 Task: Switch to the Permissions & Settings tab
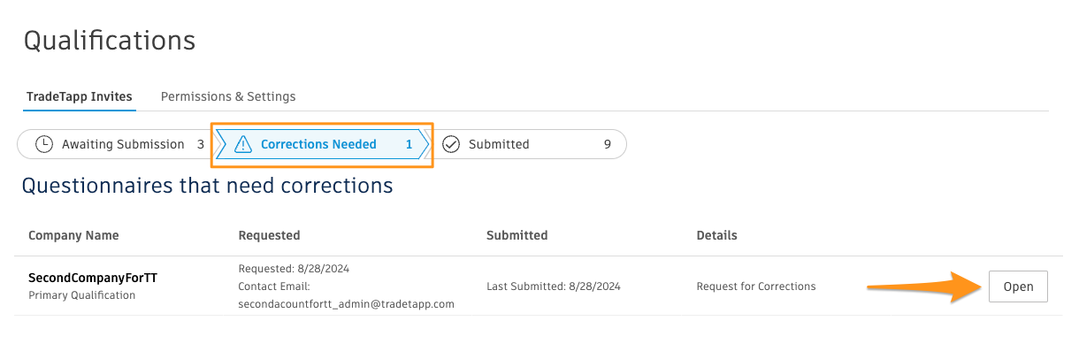(228, 96)
